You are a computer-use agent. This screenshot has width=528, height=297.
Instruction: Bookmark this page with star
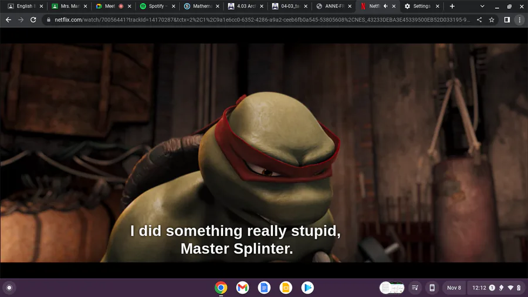click(x=492, y=20)
